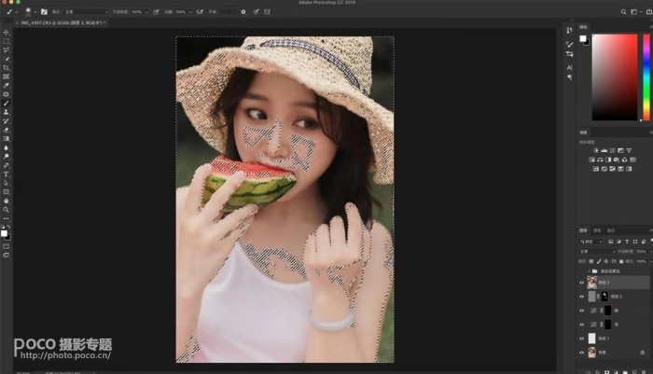Select the Rectangular Marquee tool

coord(6,41)
